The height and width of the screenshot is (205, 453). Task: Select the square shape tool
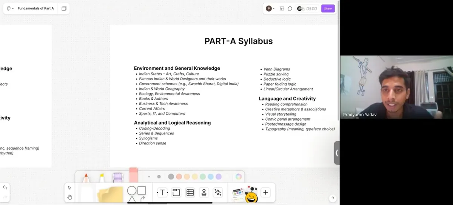(142, 191)
